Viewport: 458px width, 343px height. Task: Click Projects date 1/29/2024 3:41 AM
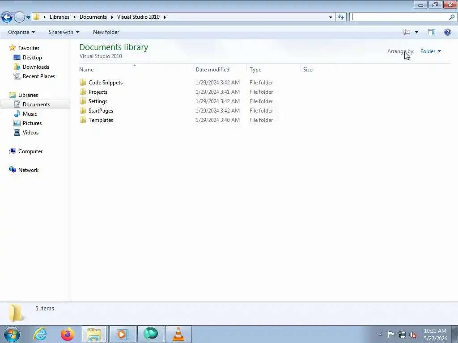point(218,92)
